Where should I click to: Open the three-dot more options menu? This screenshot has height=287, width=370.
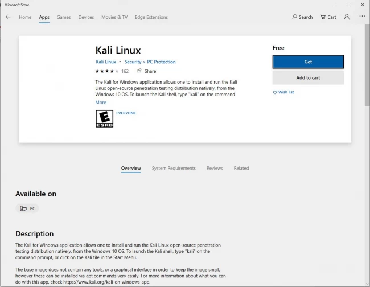362,16
